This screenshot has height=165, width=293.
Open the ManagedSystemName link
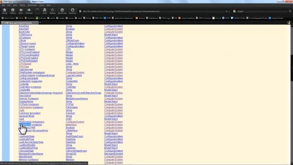click(x=31, y=154)
